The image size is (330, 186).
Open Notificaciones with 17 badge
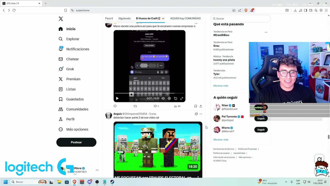(74, 49)
